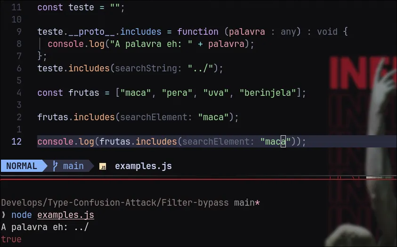Click 'A palavra eh: ../' terminal output
The height and width of the screenshot is (247, 397).
coord(45,227)
